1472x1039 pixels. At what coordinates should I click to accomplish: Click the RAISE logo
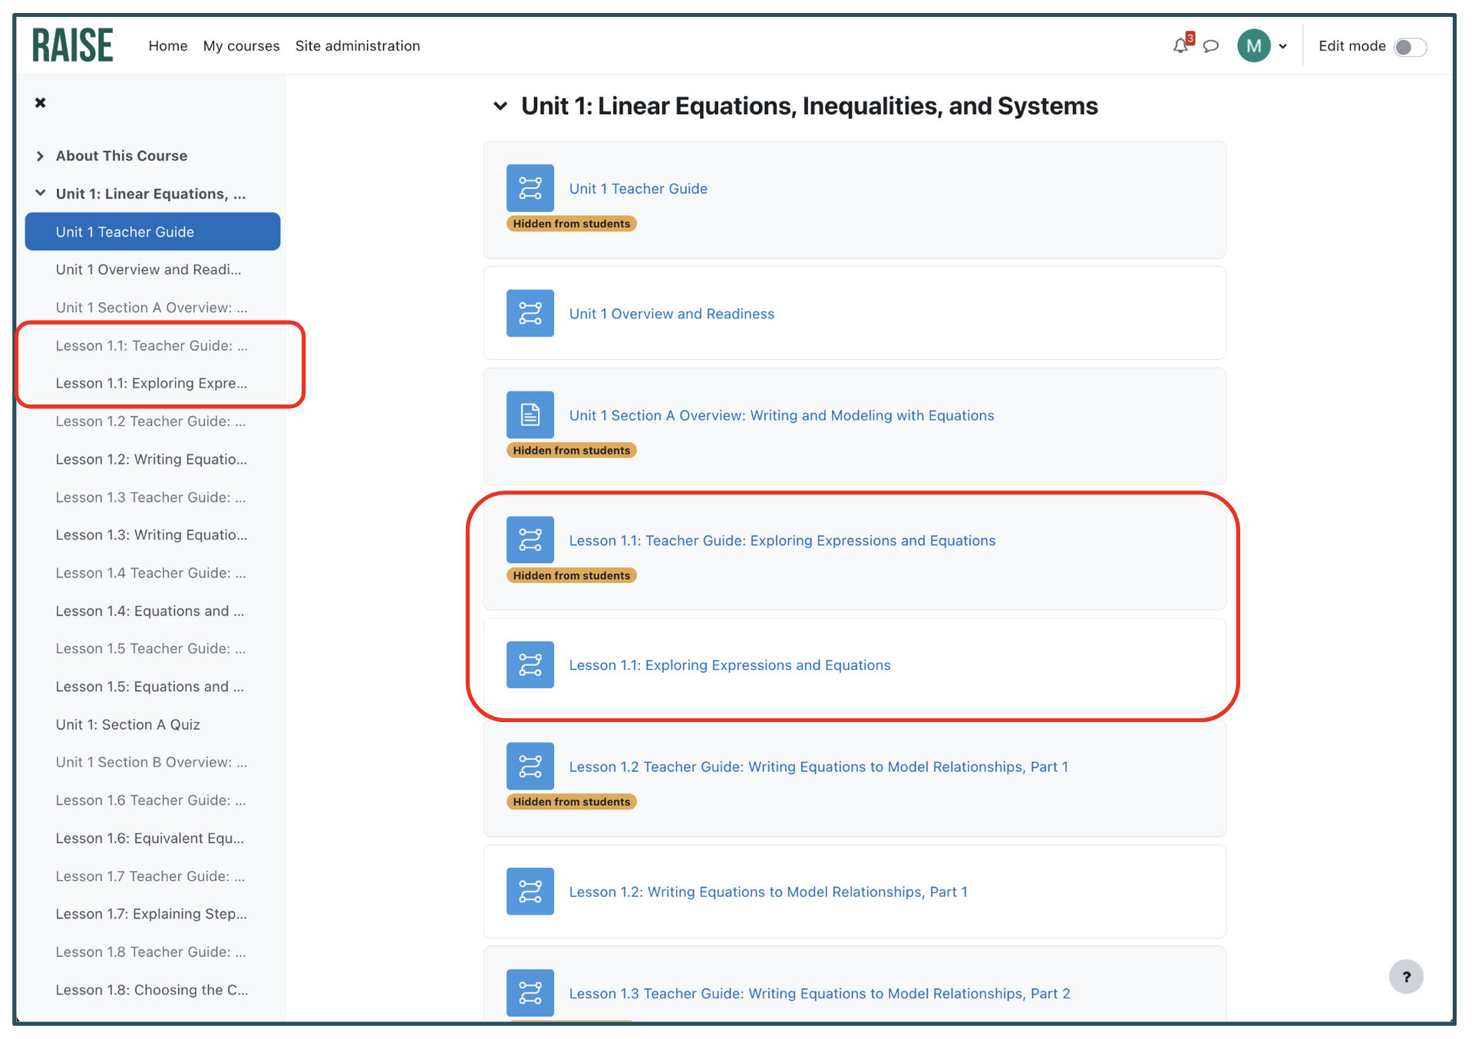pyautogui.click(x=73, y=45)
